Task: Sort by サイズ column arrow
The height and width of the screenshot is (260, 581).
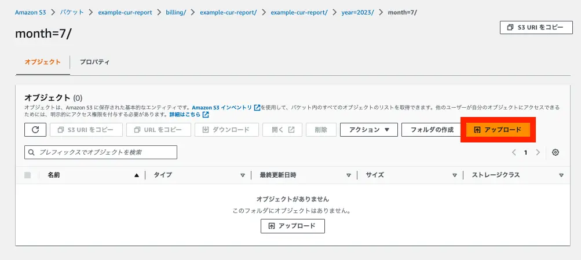Action: coord(455,175)
